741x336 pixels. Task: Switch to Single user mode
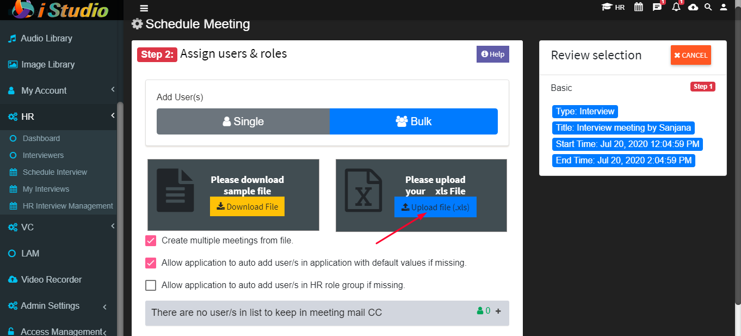pyautogui.click(x=243, y=121)
